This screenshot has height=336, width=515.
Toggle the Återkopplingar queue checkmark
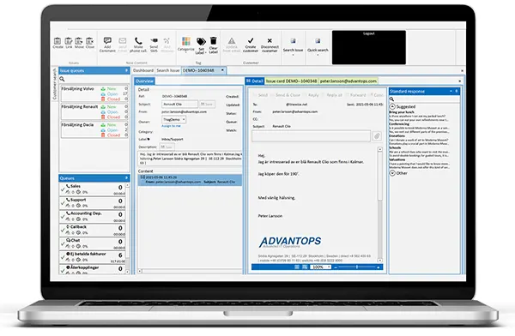(x=63, y=271)
